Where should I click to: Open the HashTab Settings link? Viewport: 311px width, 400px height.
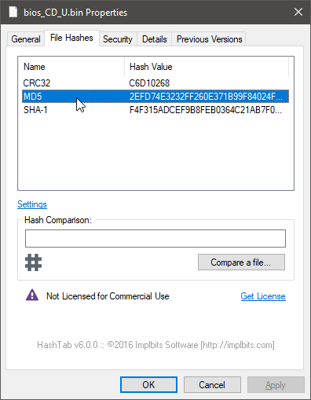pos(32,204)
